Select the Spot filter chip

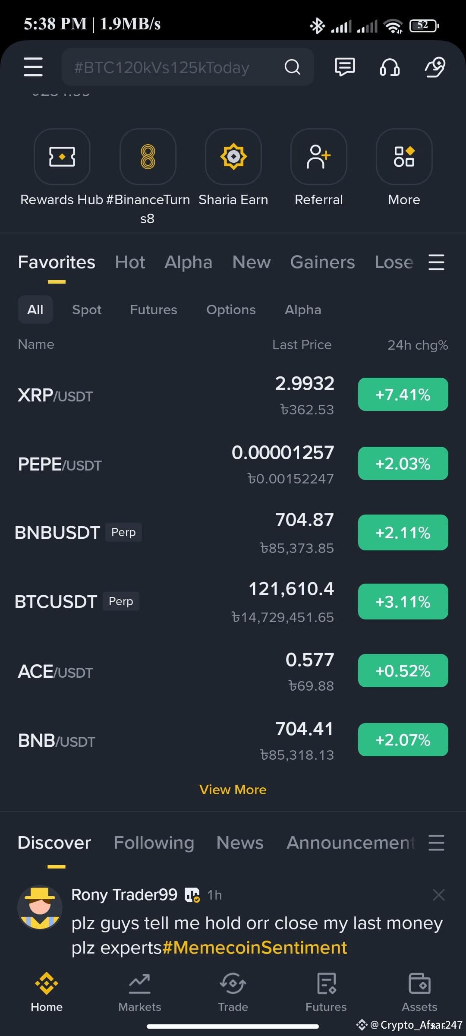pos(87,310)
